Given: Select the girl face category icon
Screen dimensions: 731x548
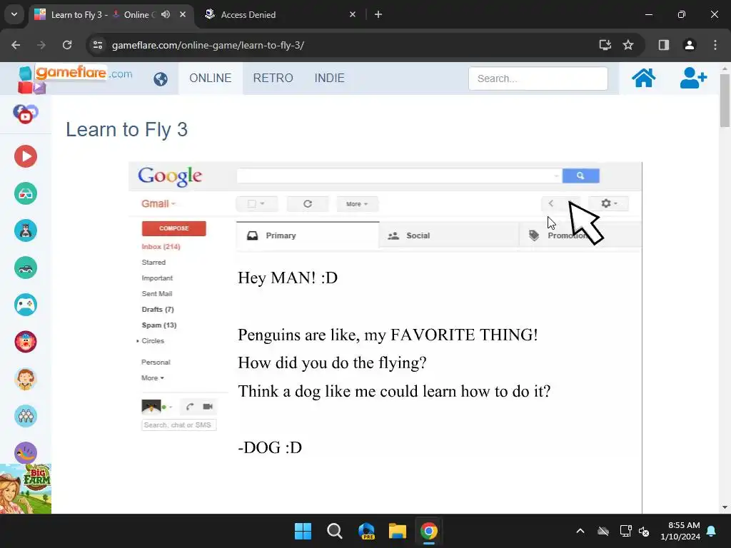Looking at the screenshot, I should click(x=26, y=379).
